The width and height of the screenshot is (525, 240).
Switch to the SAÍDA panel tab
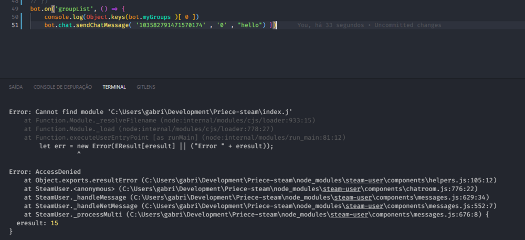tap(16, 87)
